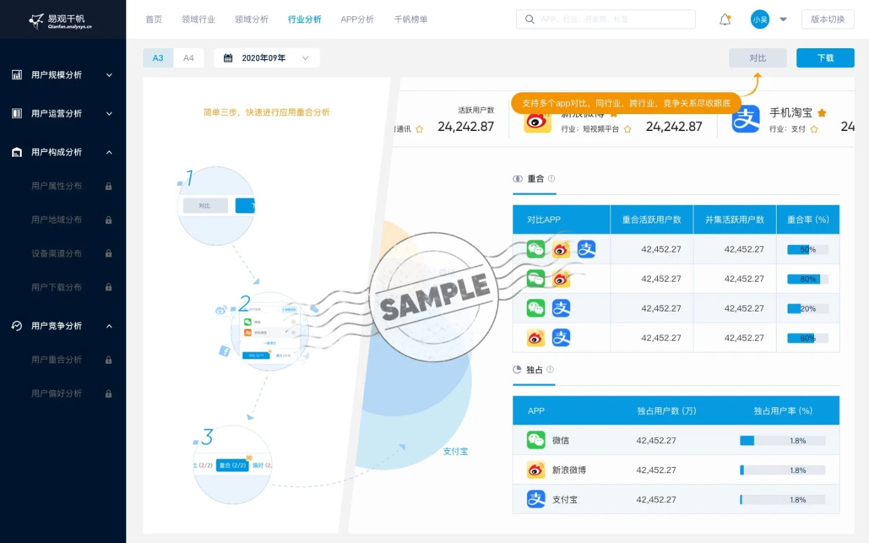Open the 用户重合分析 menu item

56,360
